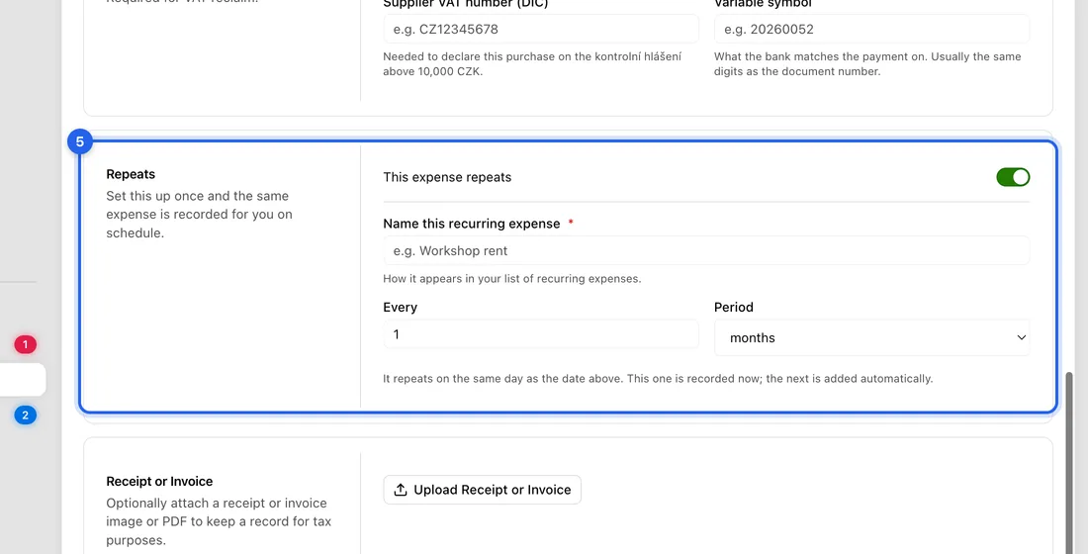Click the Name this recurring expense field

pos(706,250)
